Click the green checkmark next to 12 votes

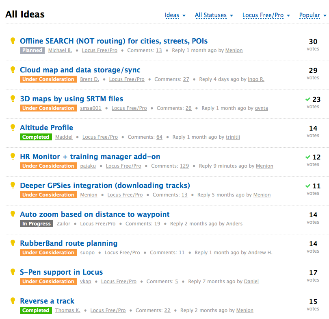[308, 157]
